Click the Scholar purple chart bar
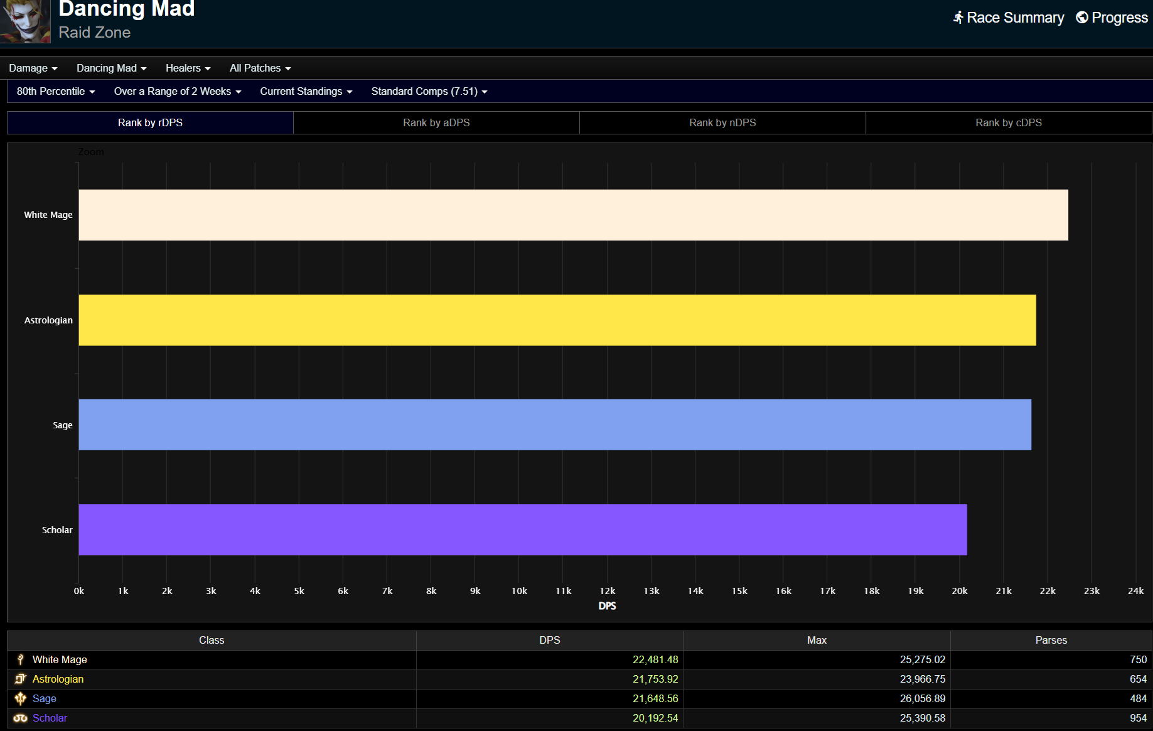Image resolution: width=1153 pixels, height=731 pixels. pos(523,530)
